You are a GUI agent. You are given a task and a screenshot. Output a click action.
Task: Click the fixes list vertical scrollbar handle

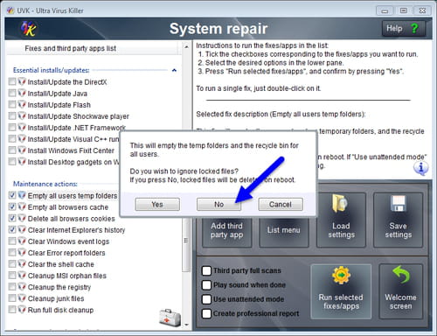tap(186, 241)
